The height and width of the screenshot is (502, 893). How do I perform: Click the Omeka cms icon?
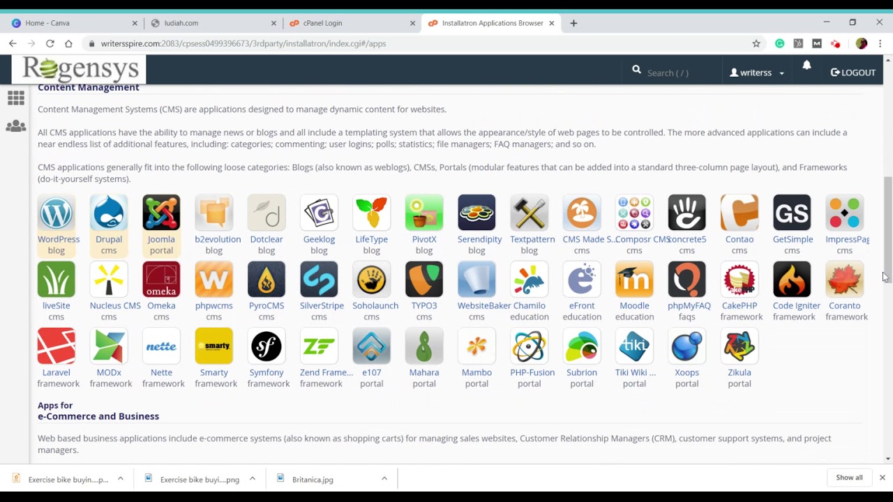point(161,280)
